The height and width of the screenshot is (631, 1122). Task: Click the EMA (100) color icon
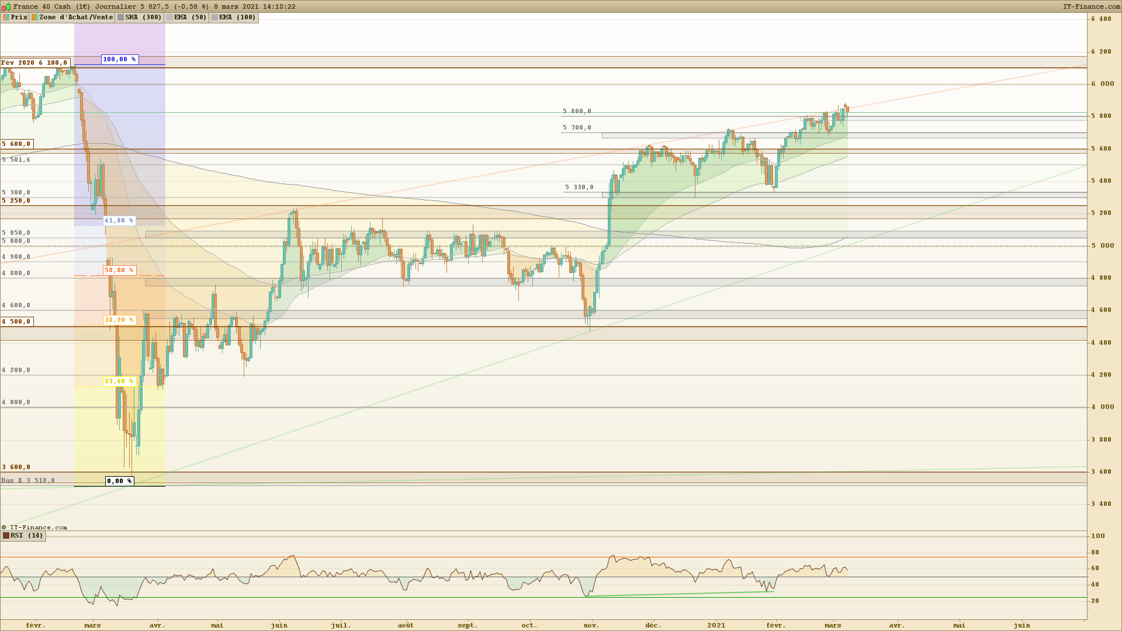click(215, 18)
